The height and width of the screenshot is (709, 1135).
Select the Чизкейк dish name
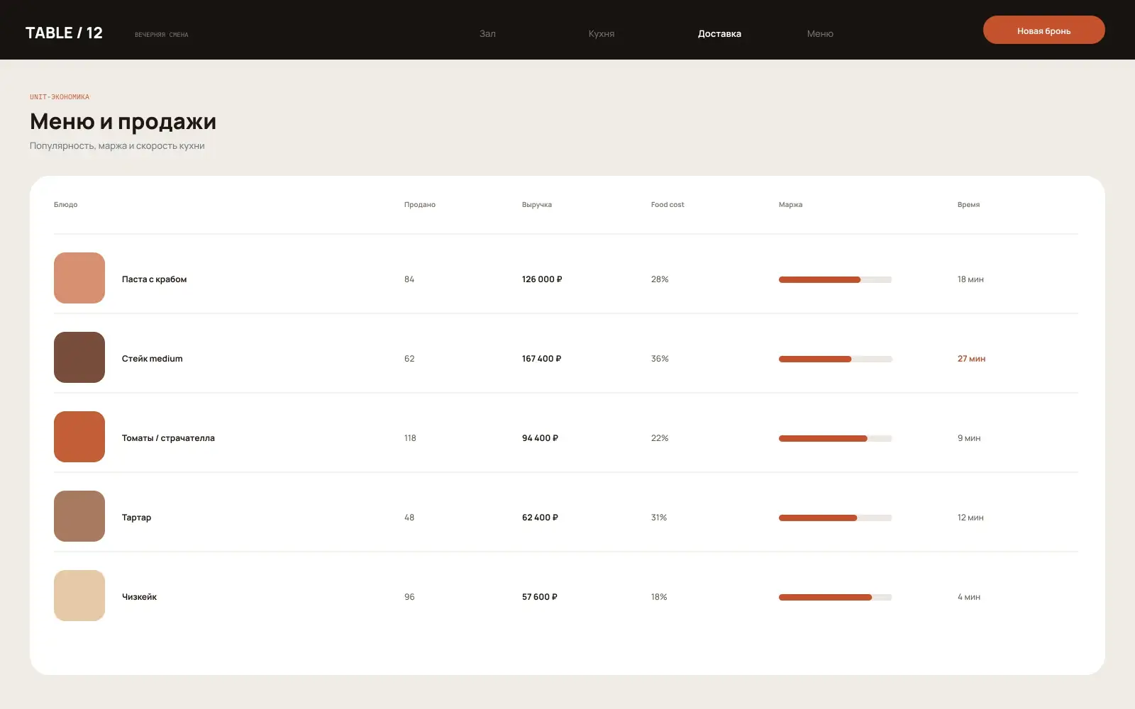pyautogui.click(x=139, y=597)
